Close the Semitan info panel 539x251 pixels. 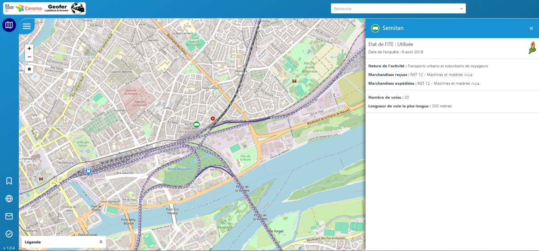[531, 28]
